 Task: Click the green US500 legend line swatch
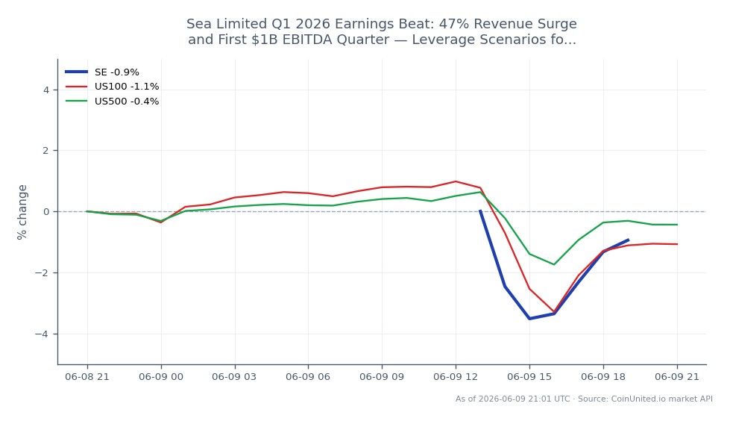coord(76,102)
